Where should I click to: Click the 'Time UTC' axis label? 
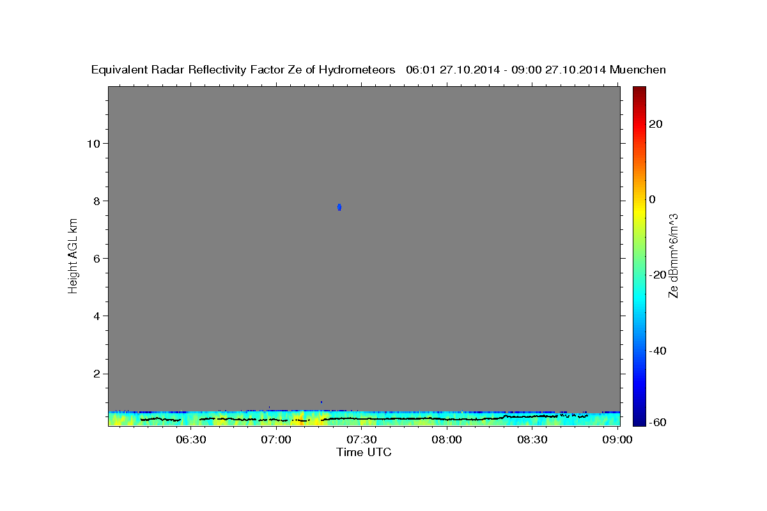click(364, 452)
